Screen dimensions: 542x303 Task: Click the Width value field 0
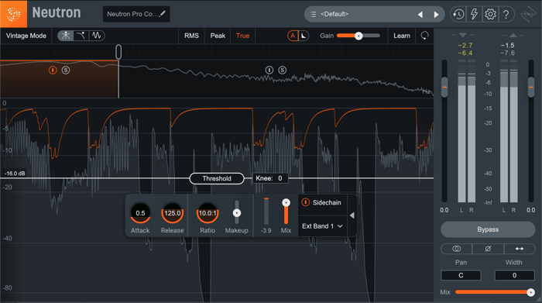(514, 275)
